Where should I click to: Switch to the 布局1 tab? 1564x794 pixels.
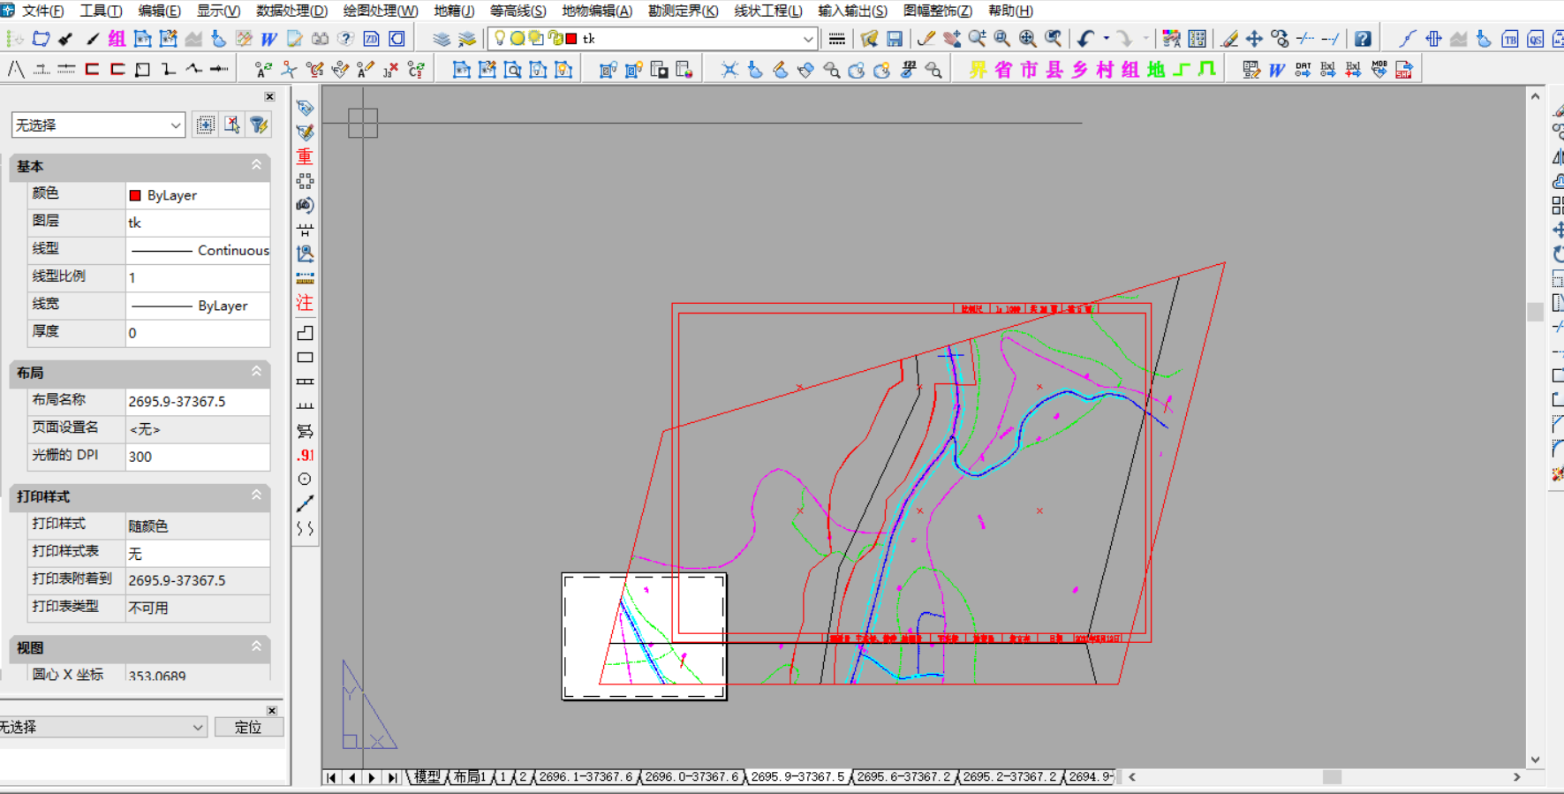[x=469, y=777]
